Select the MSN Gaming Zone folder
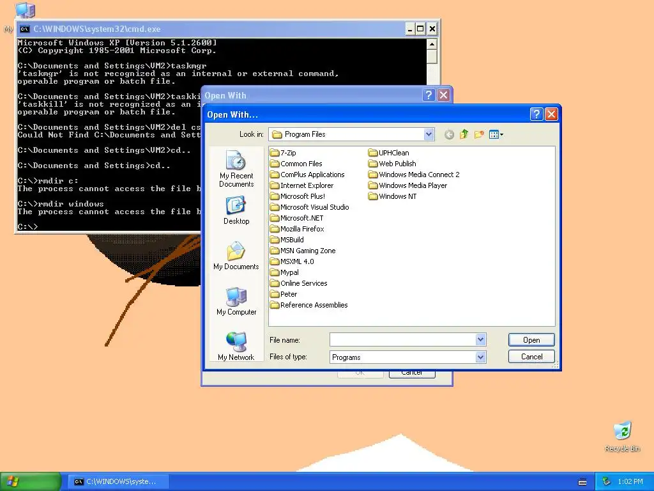The image size is (654, 491). point(303,251)
